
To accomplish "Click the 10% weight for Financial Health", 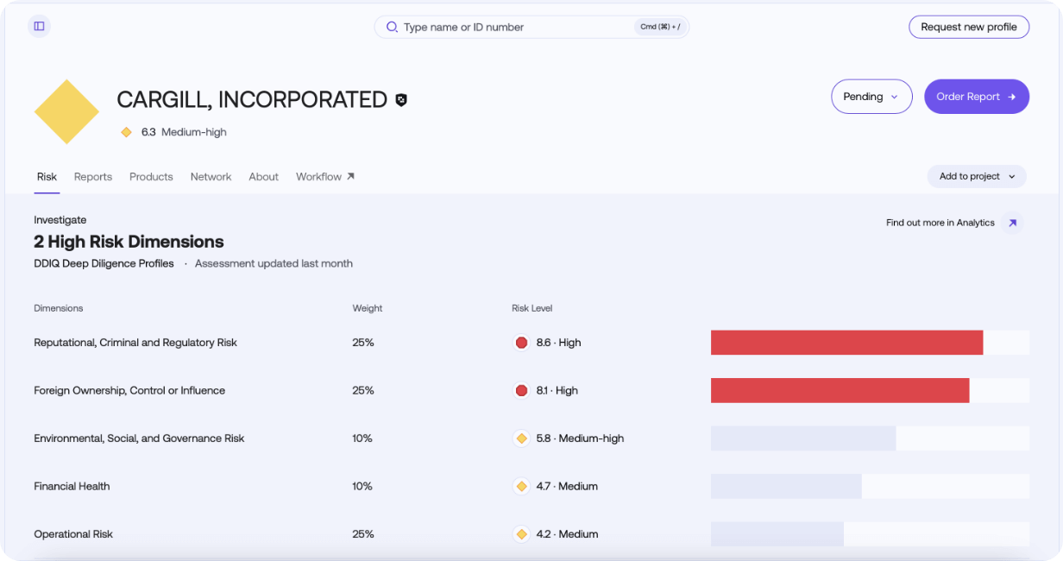I will coord(362,486).
